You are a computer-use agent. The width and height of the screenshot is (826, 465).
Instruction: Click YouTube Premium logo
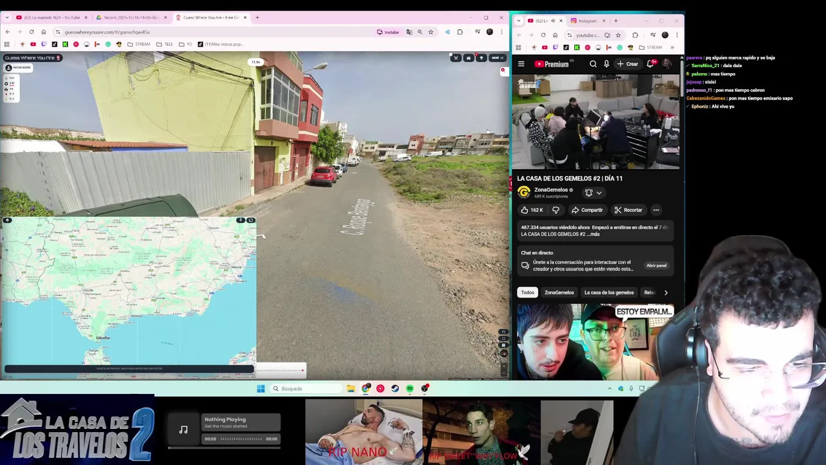tap(552, 64)
